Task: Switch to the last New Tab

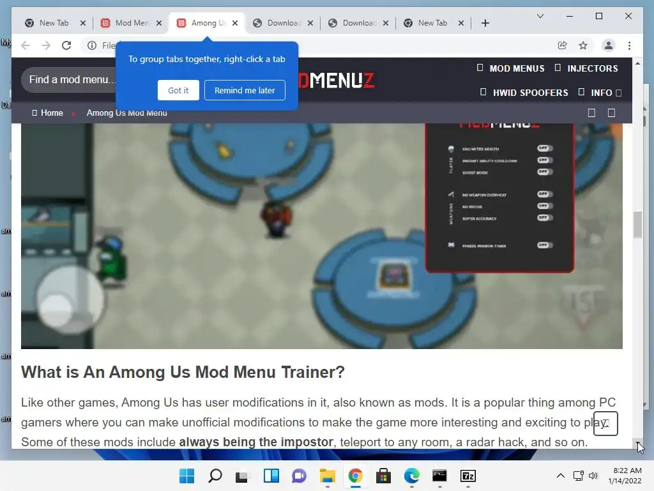Action: click(432, 23)
